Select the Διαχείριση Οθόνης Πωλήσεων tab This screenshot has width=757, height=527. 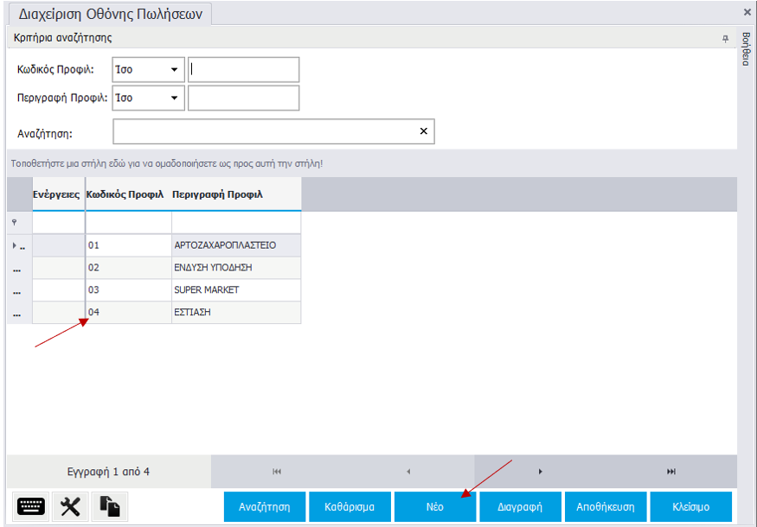point(109,14)
